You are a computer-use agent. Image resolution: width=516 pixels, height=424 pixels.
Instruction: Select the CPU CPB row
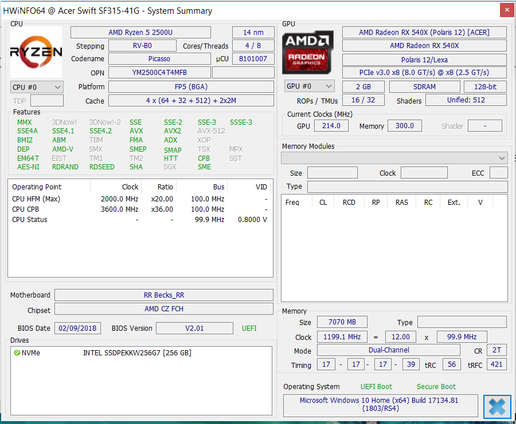[140, 209]
